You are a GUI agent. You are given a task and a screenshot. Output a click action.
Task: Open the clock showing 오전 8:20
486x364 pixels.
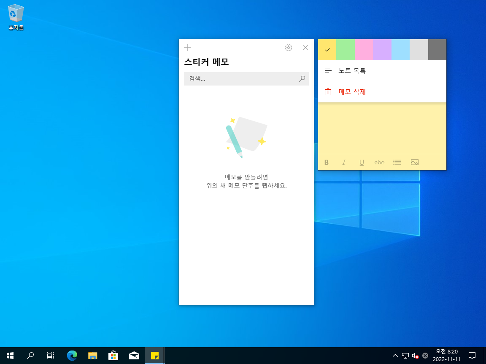[x=446, y=356]
